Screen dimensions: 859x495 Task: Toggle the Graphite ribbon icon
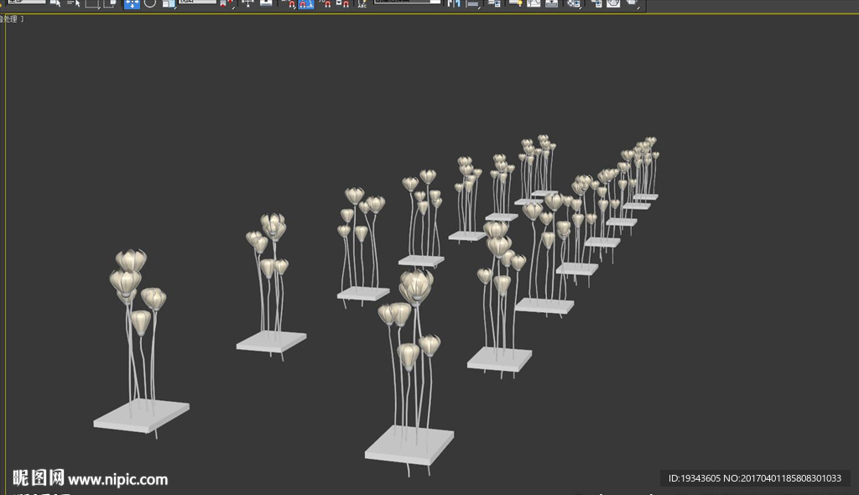516,3
